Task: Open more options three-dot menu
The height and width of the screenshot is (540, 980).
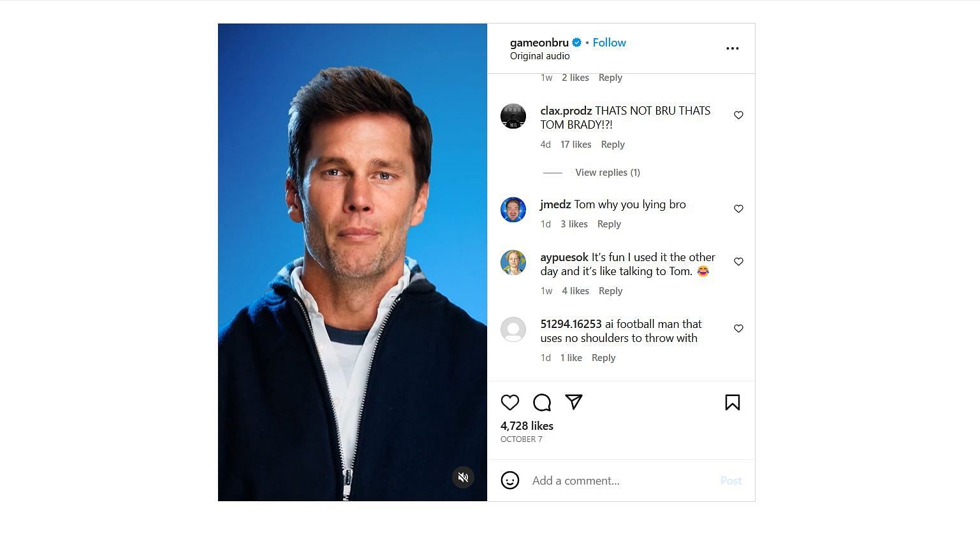Action: click(x=732, y=48)
